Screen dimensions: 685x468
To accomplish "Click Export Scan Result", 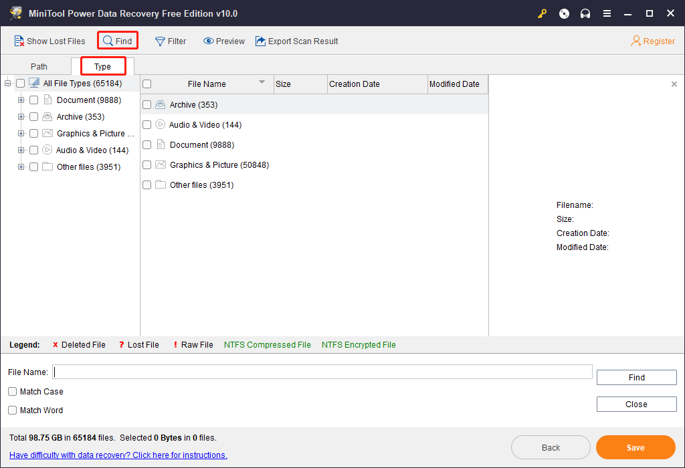I will pyautogui.click(x=296, y=41).
